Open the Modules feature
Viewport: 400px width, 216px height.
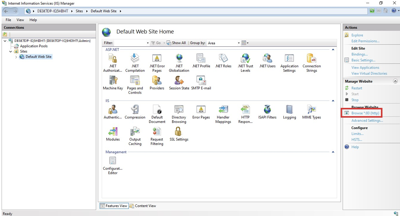tap(113, 134)
